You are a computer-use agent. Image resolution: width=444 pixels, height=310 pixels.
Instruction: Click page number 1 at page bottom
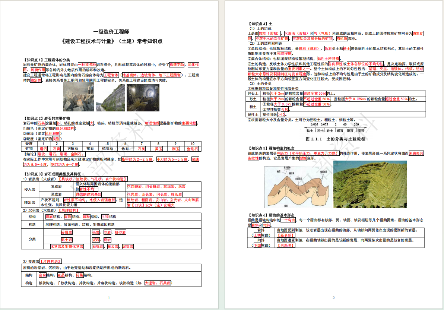[109, 298]
